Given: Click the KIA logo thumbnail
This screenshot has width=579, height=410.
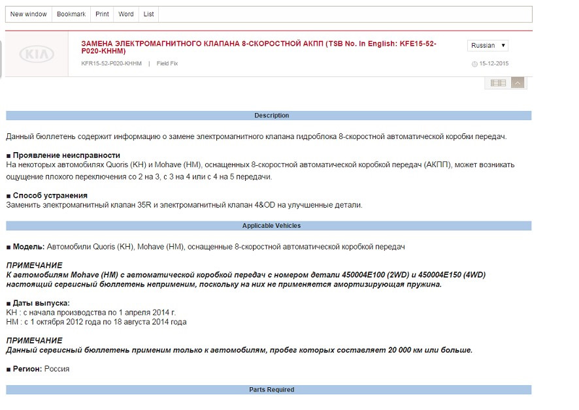Looking at the screenshot, I should [37, 54].
